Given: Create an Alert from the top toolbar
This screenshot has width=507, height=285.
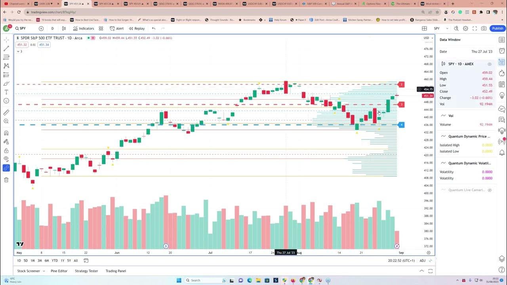Looking at the screenshot, I should [117, 28].
